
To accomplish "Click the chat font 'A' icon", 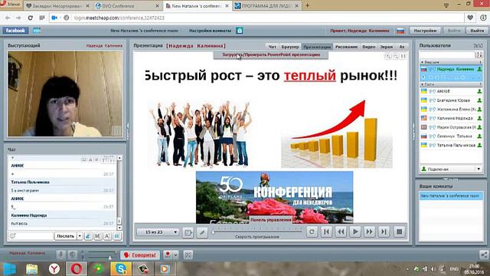I will tap(107, 236).
